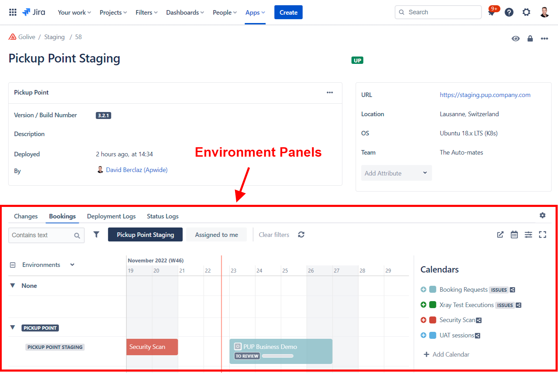Expand the Environments grouping dropdown
Screen dimensions: 558x373
click(x=72, y=264)
